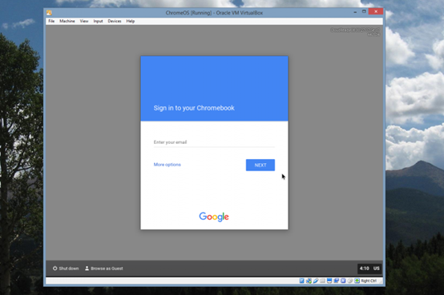Click the VirtualBox icon in the title bar

(49, 13)
